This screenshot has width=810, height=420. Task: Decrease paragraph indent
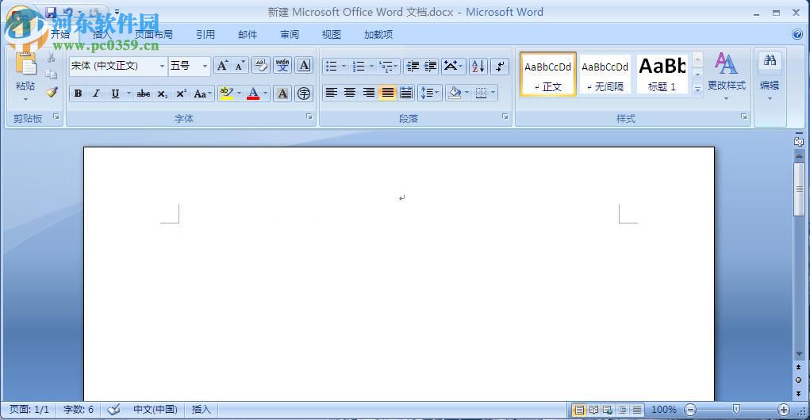413,66
